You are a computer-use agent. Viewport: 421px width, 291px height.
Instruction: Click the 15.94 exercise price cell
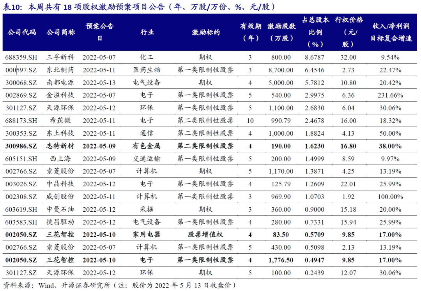348,222
